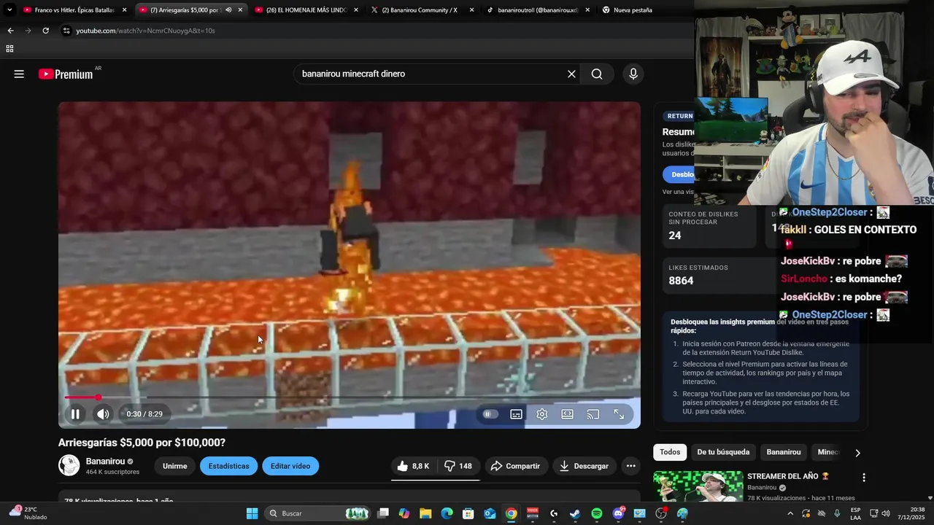
Task: Open the tab search dropdown arrow
Action: click(x=9, y=10)
